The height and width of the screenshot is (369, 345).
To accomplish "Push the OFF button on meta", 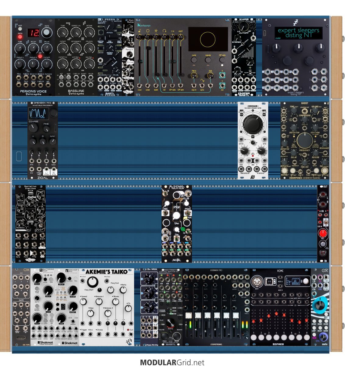I will pos(326,314).
